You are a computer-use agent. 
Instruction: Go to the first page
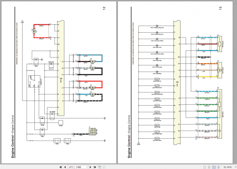[x=60, y=167]
